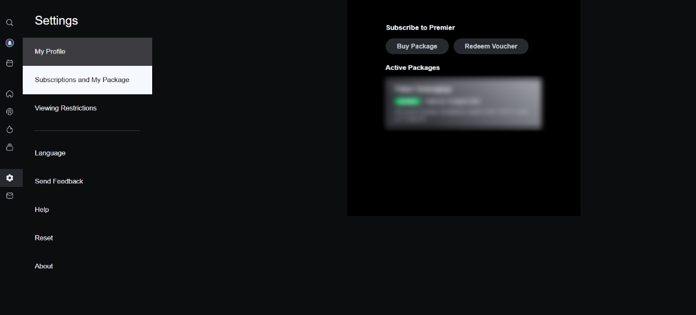The image size is (696, 315).
Task: Open the search magnifier icon
Action: [x=9, y=23]
